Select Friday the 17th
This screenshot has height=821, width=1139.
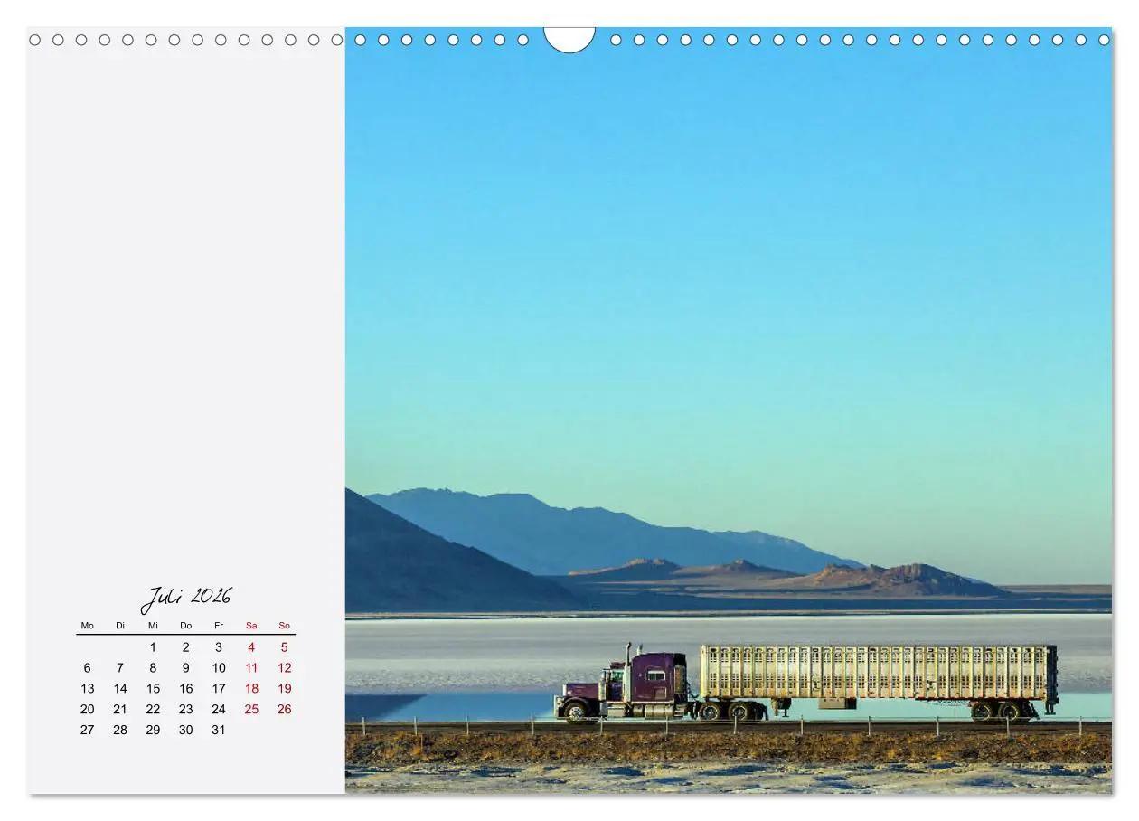pyautogui.click(x=218, y=689)
